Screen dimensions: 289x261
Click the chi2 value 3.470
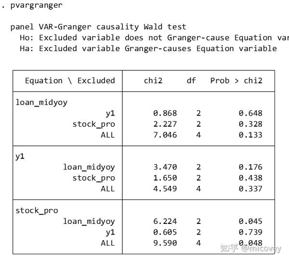[x=165, y=167]
